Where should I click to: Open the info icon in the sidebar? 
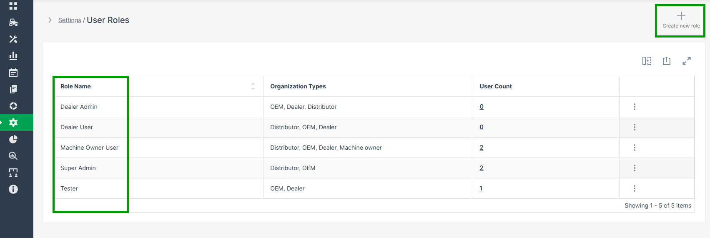tap(13, 189)
